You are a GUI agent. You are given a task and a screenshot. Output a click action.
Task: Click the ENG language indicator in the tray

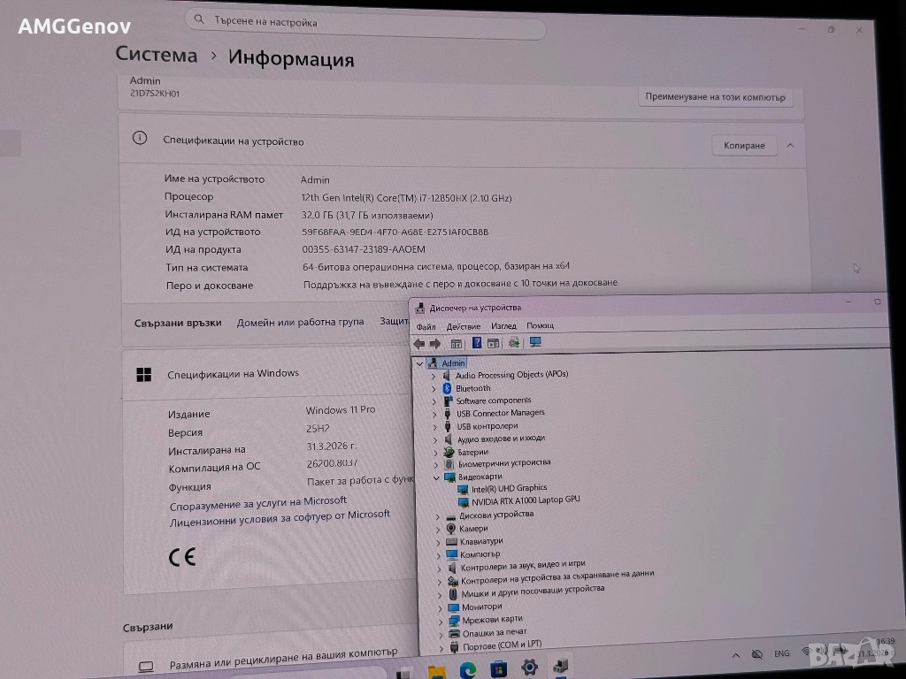(782, 653)
